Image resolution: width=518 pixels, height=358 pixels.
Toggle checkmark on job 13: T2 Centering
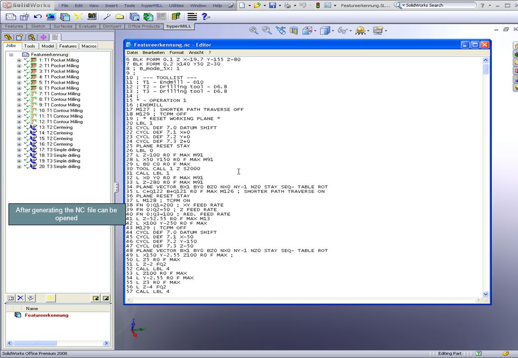coord(27,127)
